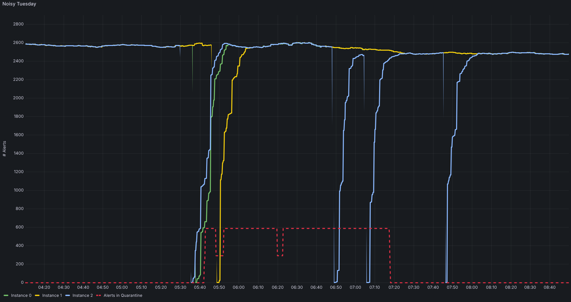
Task: Click the 06:00 x-axis time label
Action: coord(238,287)
